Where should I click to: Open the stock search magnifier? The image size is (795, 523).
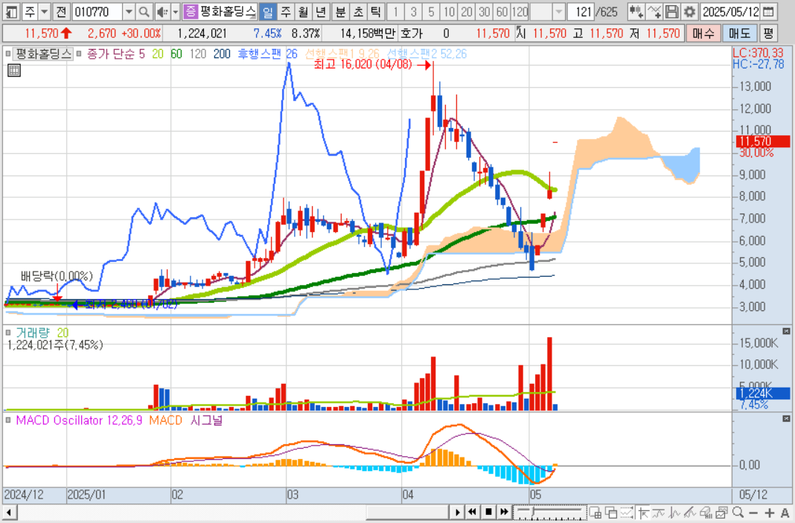[144, 11]
